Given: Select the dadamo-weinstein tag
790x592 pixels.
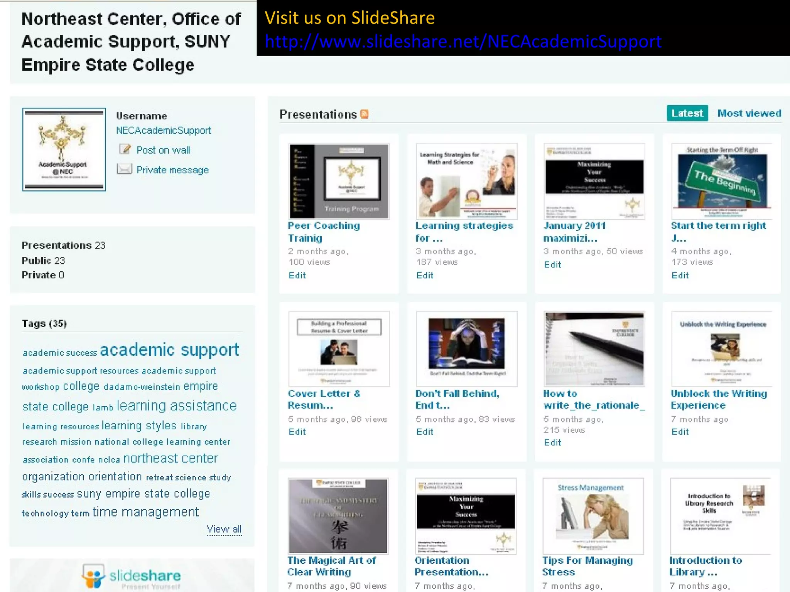Looking at the screenshot, I should 142,387.
